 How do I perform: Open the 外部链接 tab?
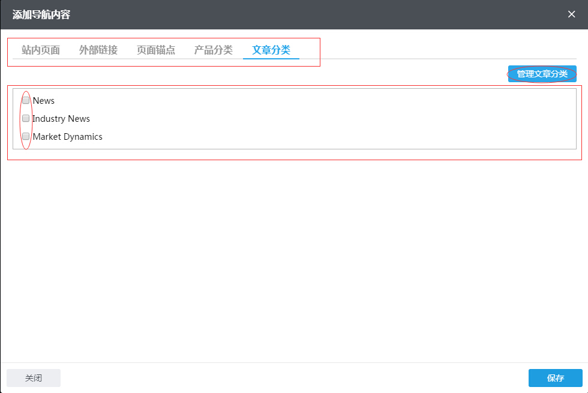point(98,50)
